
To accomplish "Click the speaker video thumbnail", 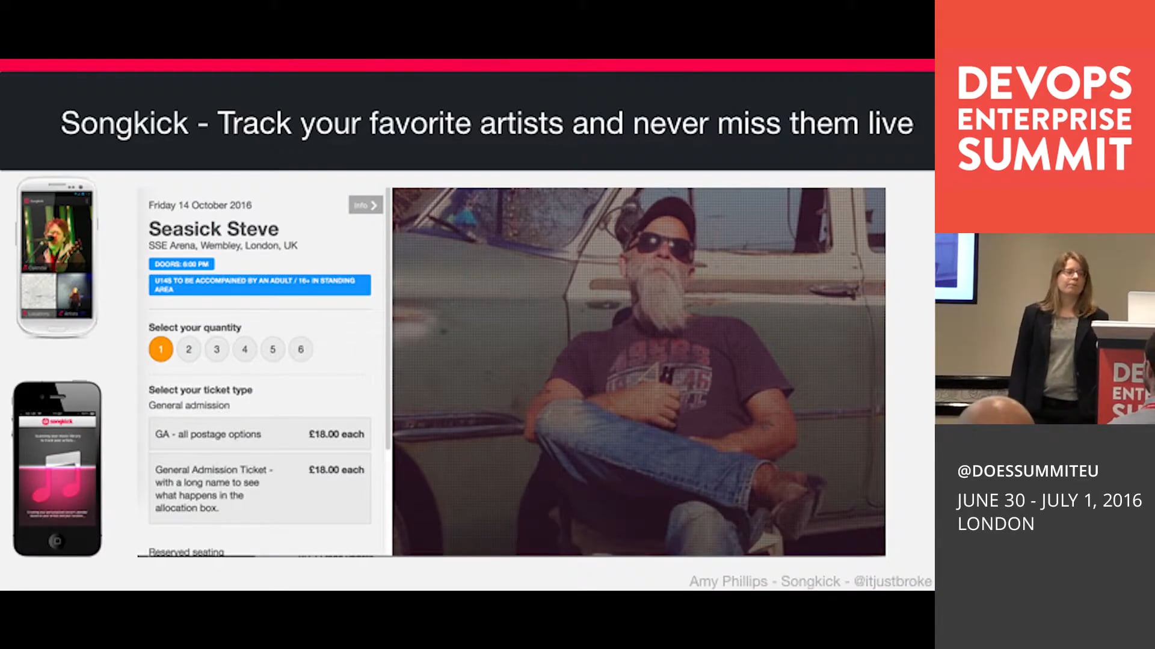I will tap(1045, 329).
